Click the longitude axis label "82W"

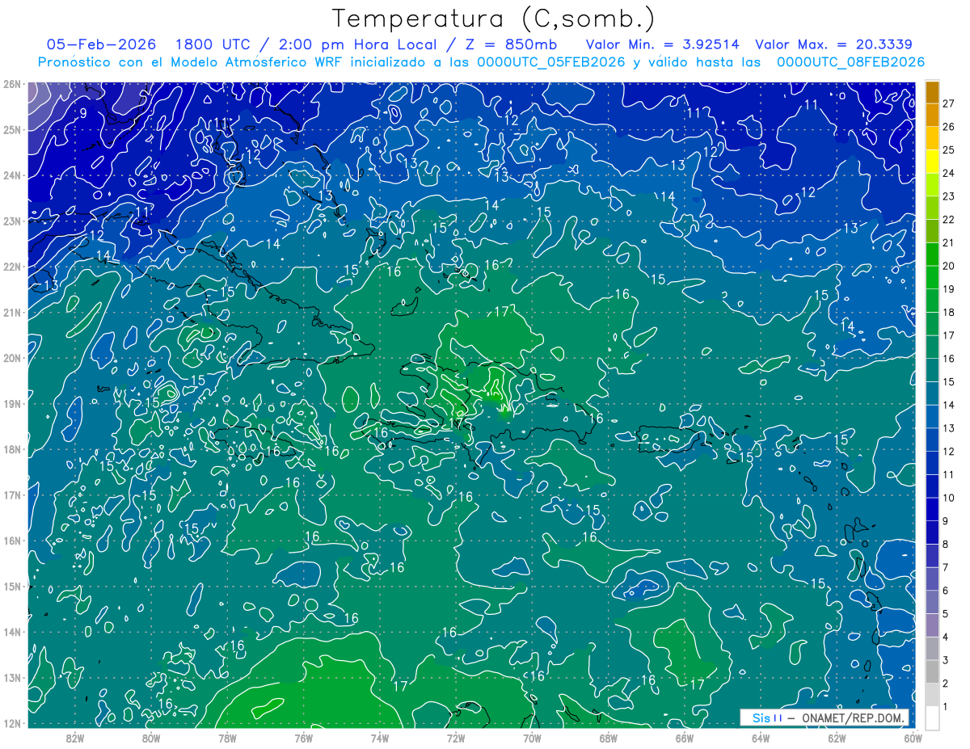pos(75,738)
